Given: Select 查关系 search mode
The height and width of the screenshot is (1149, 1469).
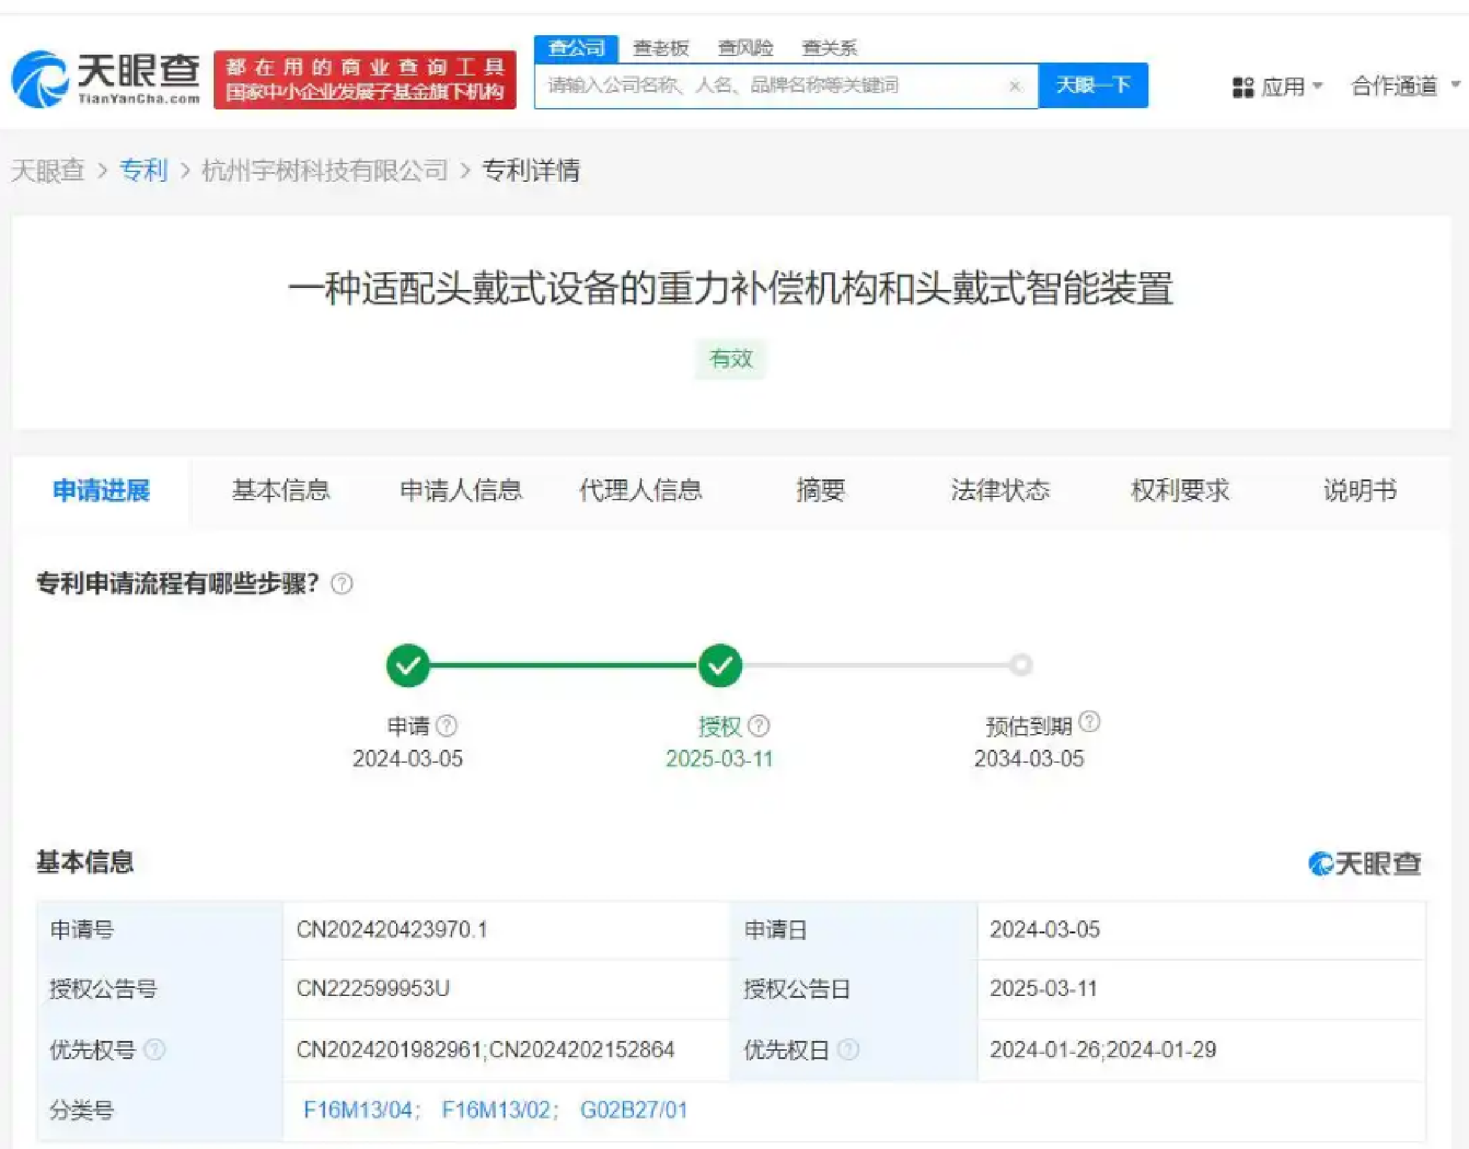Looking at the screenshot, I should [831, 47].
